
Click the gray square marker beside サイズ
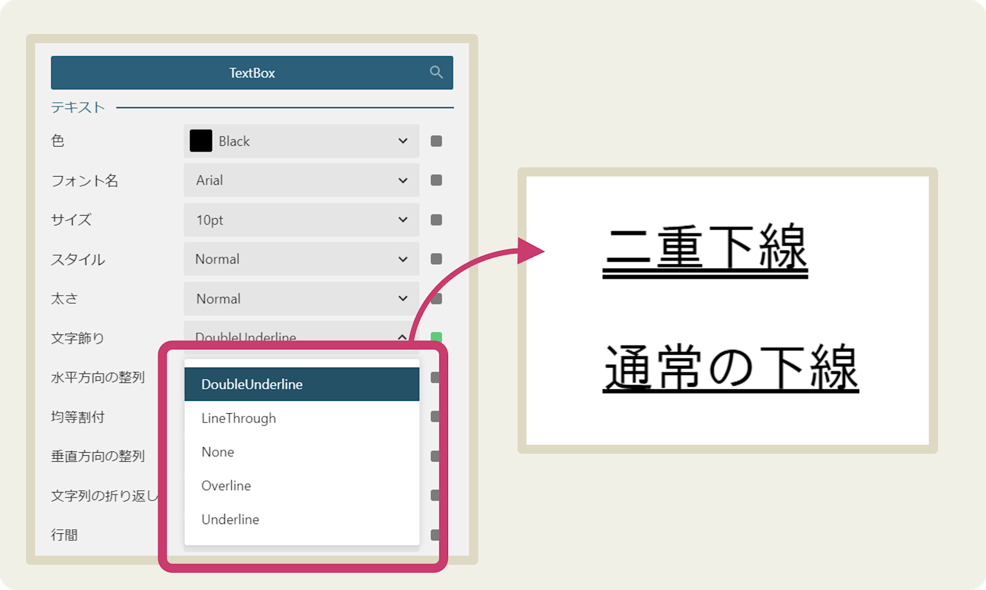click(436, 220)
